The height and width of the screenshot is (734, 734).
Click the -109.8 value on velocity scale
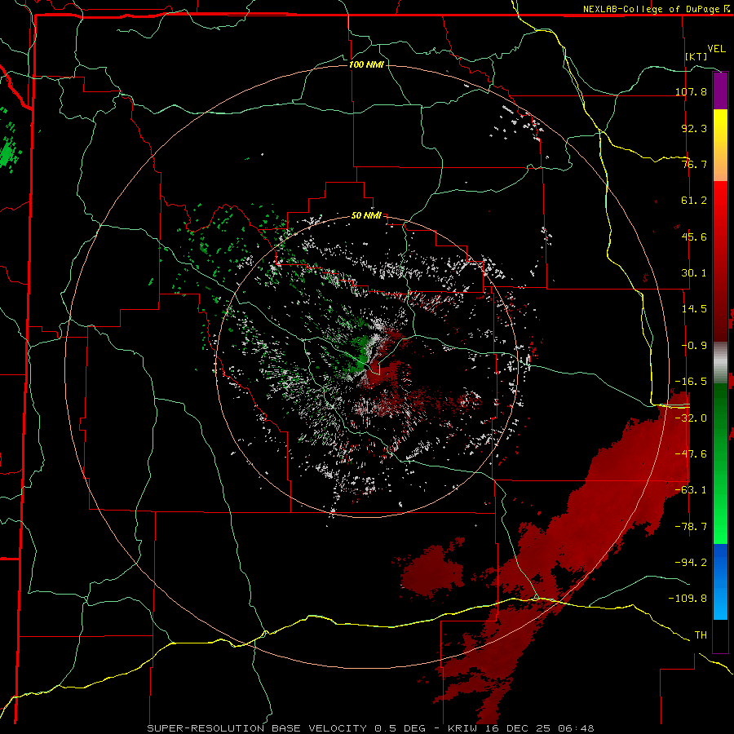pos(688,599)
